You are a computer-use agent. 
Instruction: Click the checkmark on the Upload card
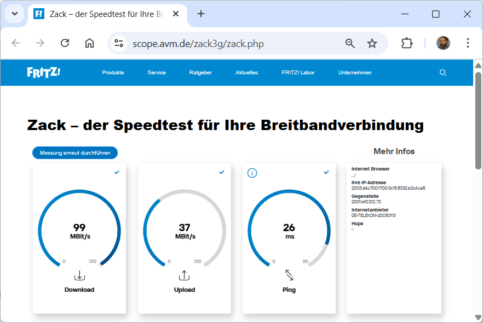222,172
